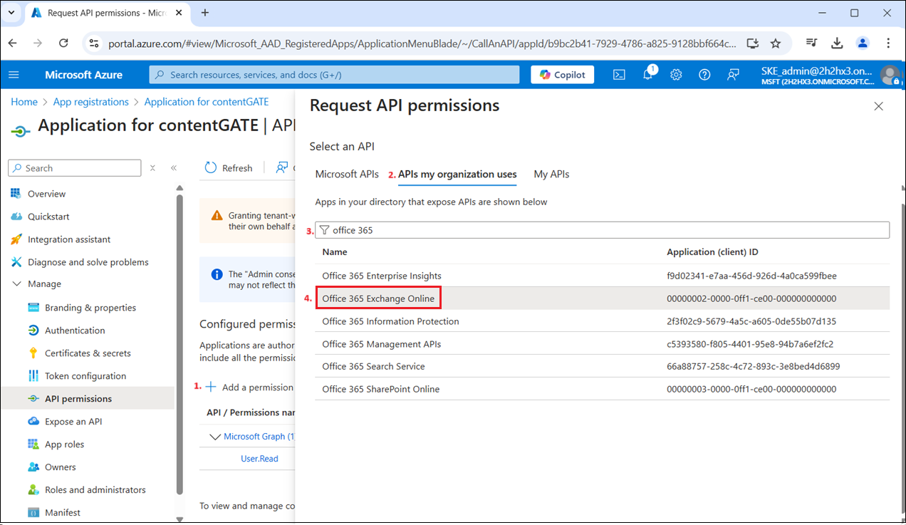Close the Request API permissions panel
Screen dimensions: 906x525
(x=878, y=106)
